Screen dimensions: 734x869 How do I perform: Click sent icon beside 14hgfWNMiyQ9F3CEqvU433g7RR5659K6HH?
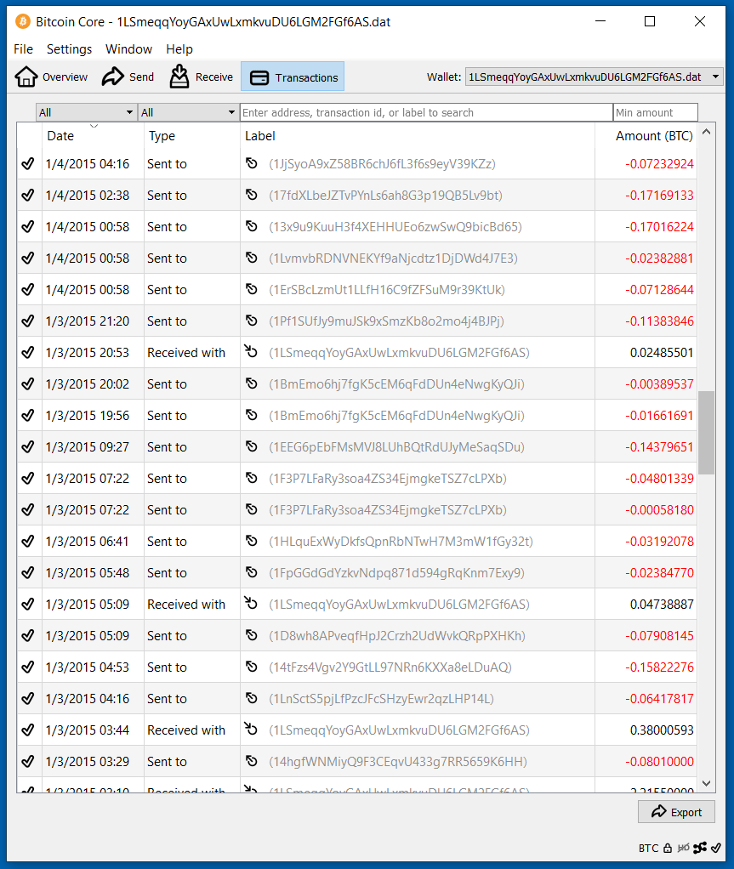tap(252, 761)
